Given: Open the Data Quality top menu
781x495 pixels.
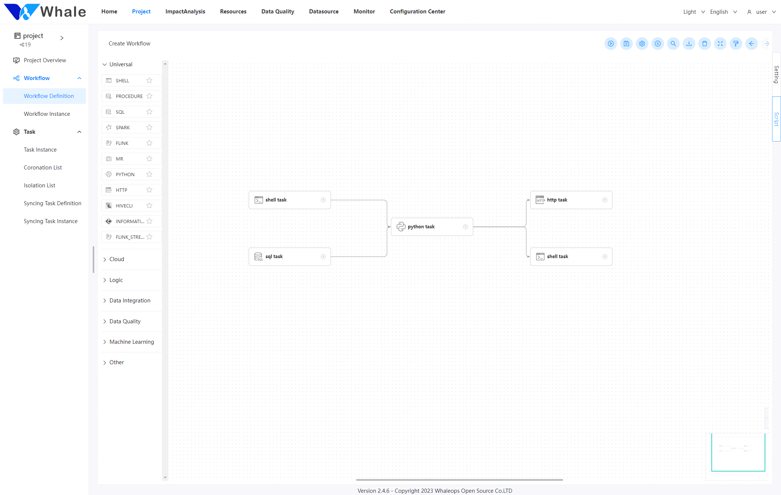Looking at the screenshot, I should point(278,12).
